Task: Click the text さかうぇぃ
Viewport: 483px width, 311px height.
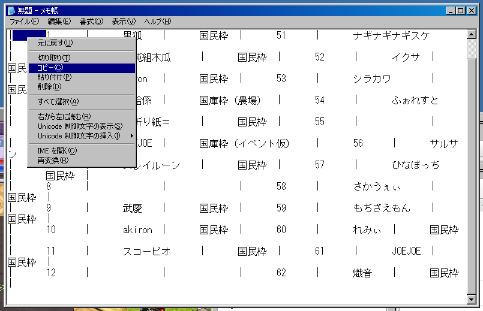Action: tap(376, 187)
